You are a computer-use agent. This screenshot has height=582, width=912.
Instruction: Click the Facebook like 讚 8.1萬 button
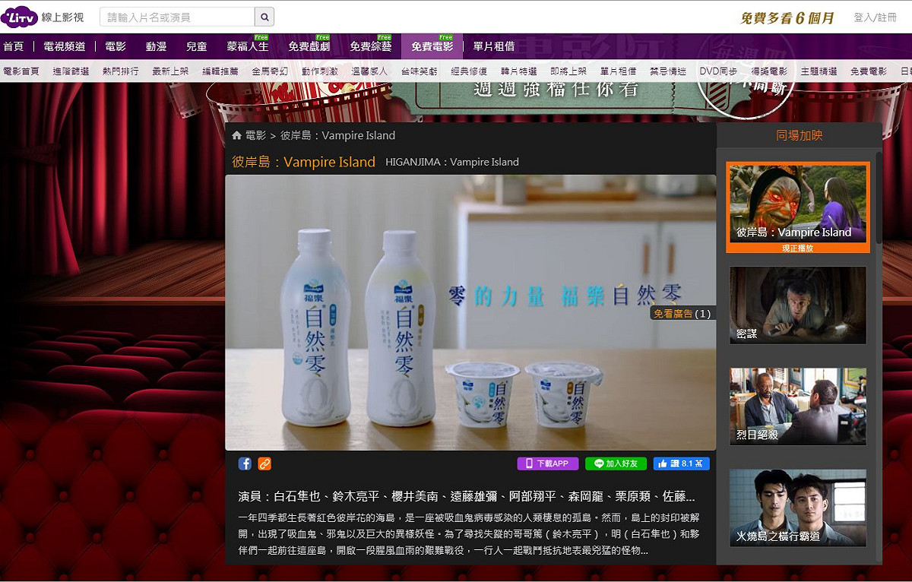[x=682, y=463]
